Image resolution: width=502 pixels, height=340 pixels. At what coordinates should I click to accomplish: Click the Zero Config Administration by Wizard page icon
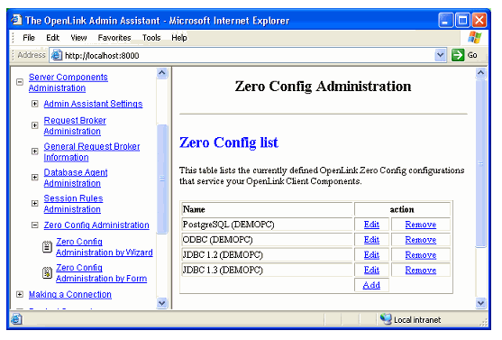47,247
